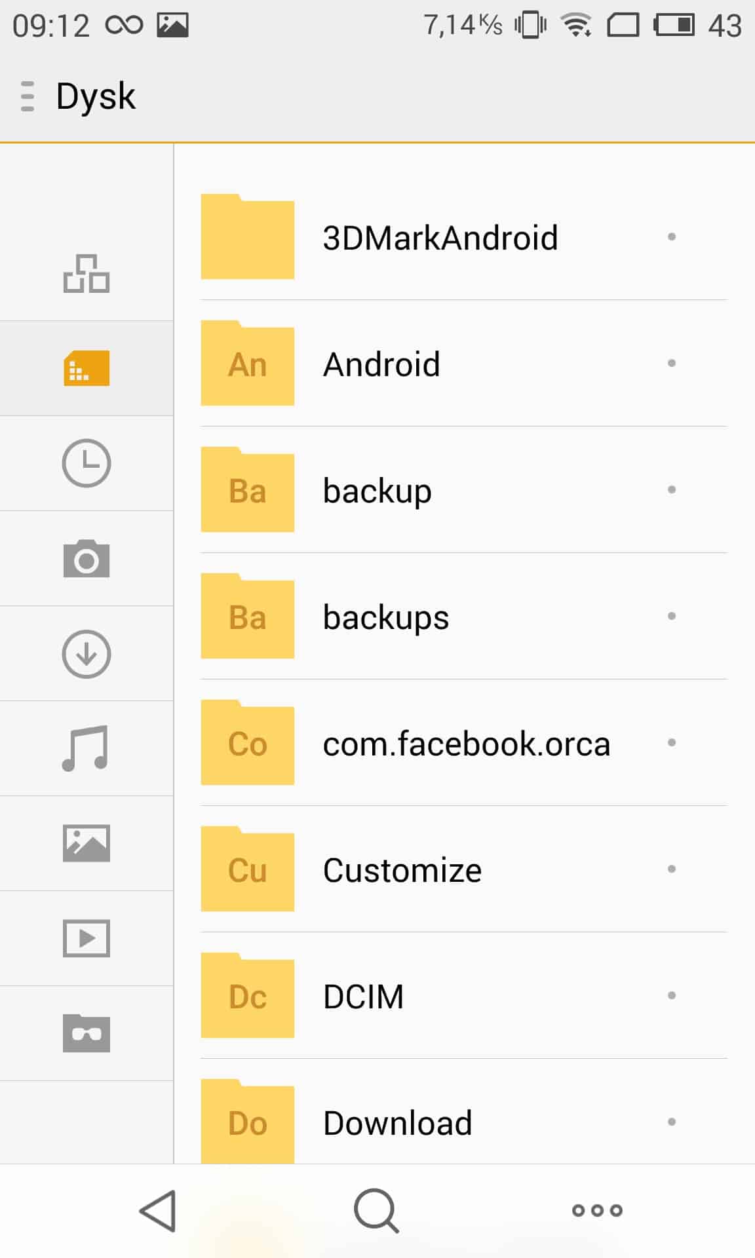Open the Download folder thumbnail
The height and width of the screenshot is (1258, 755).
click(247, 1122)
